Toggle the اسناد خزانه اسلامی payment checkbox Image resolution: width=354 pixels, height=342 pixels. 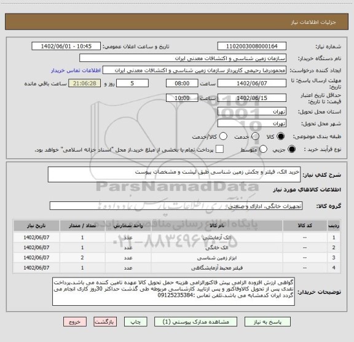tap(219, 149)
